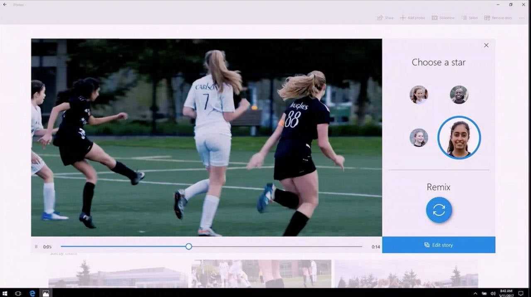Go back using the top-left arrow
Screen dimensions: 531x297
click(5, 5)
